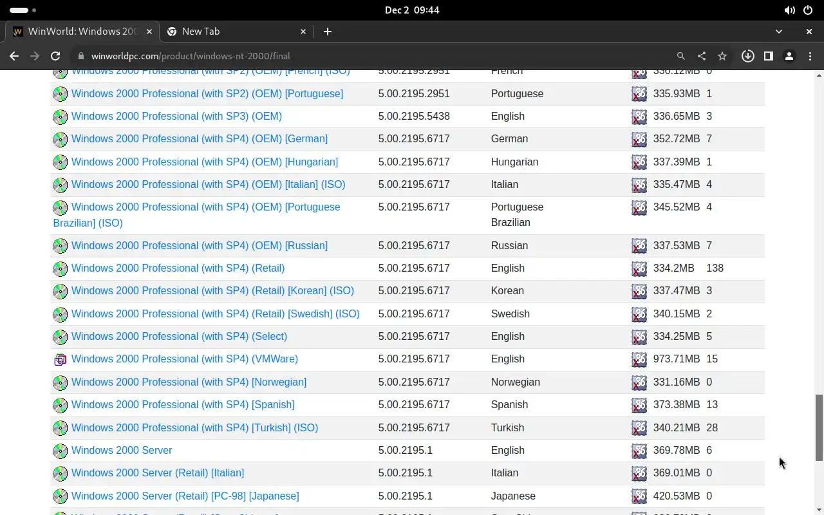This screenshot has width=824, height=515.
Task: Click CD icon beside the Spanish SP4 entry
Action: pyautogui.click(x=60, y=405)
